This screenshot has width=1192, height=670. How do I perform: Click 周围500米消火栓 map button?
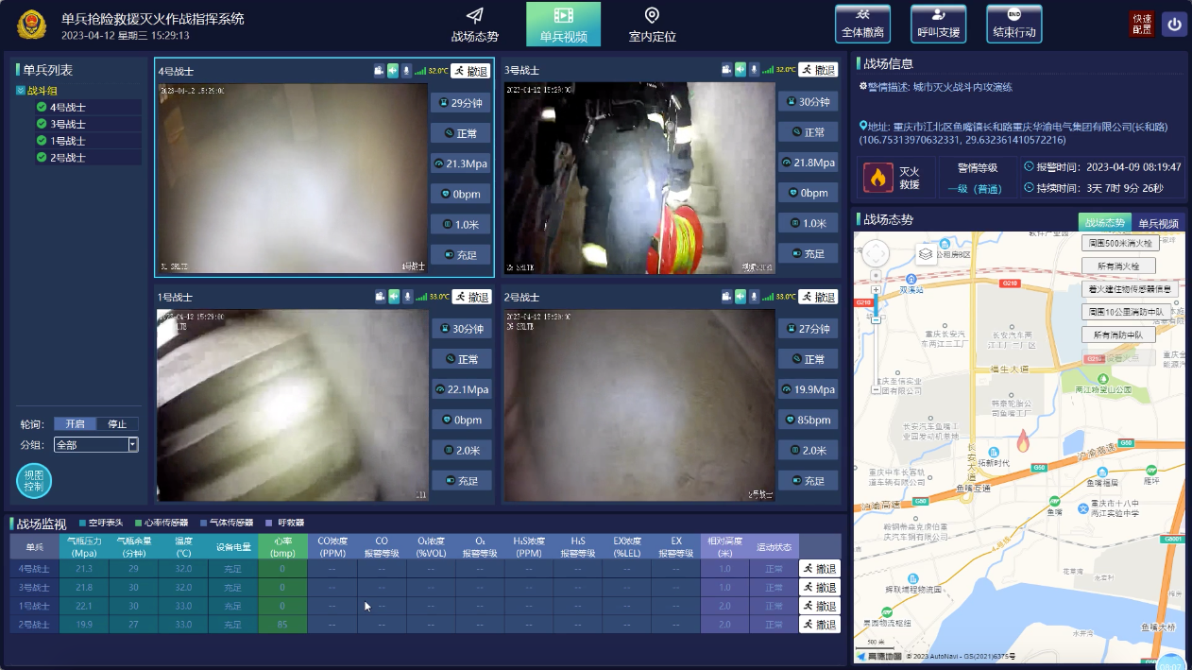(x=1117, y=244)
